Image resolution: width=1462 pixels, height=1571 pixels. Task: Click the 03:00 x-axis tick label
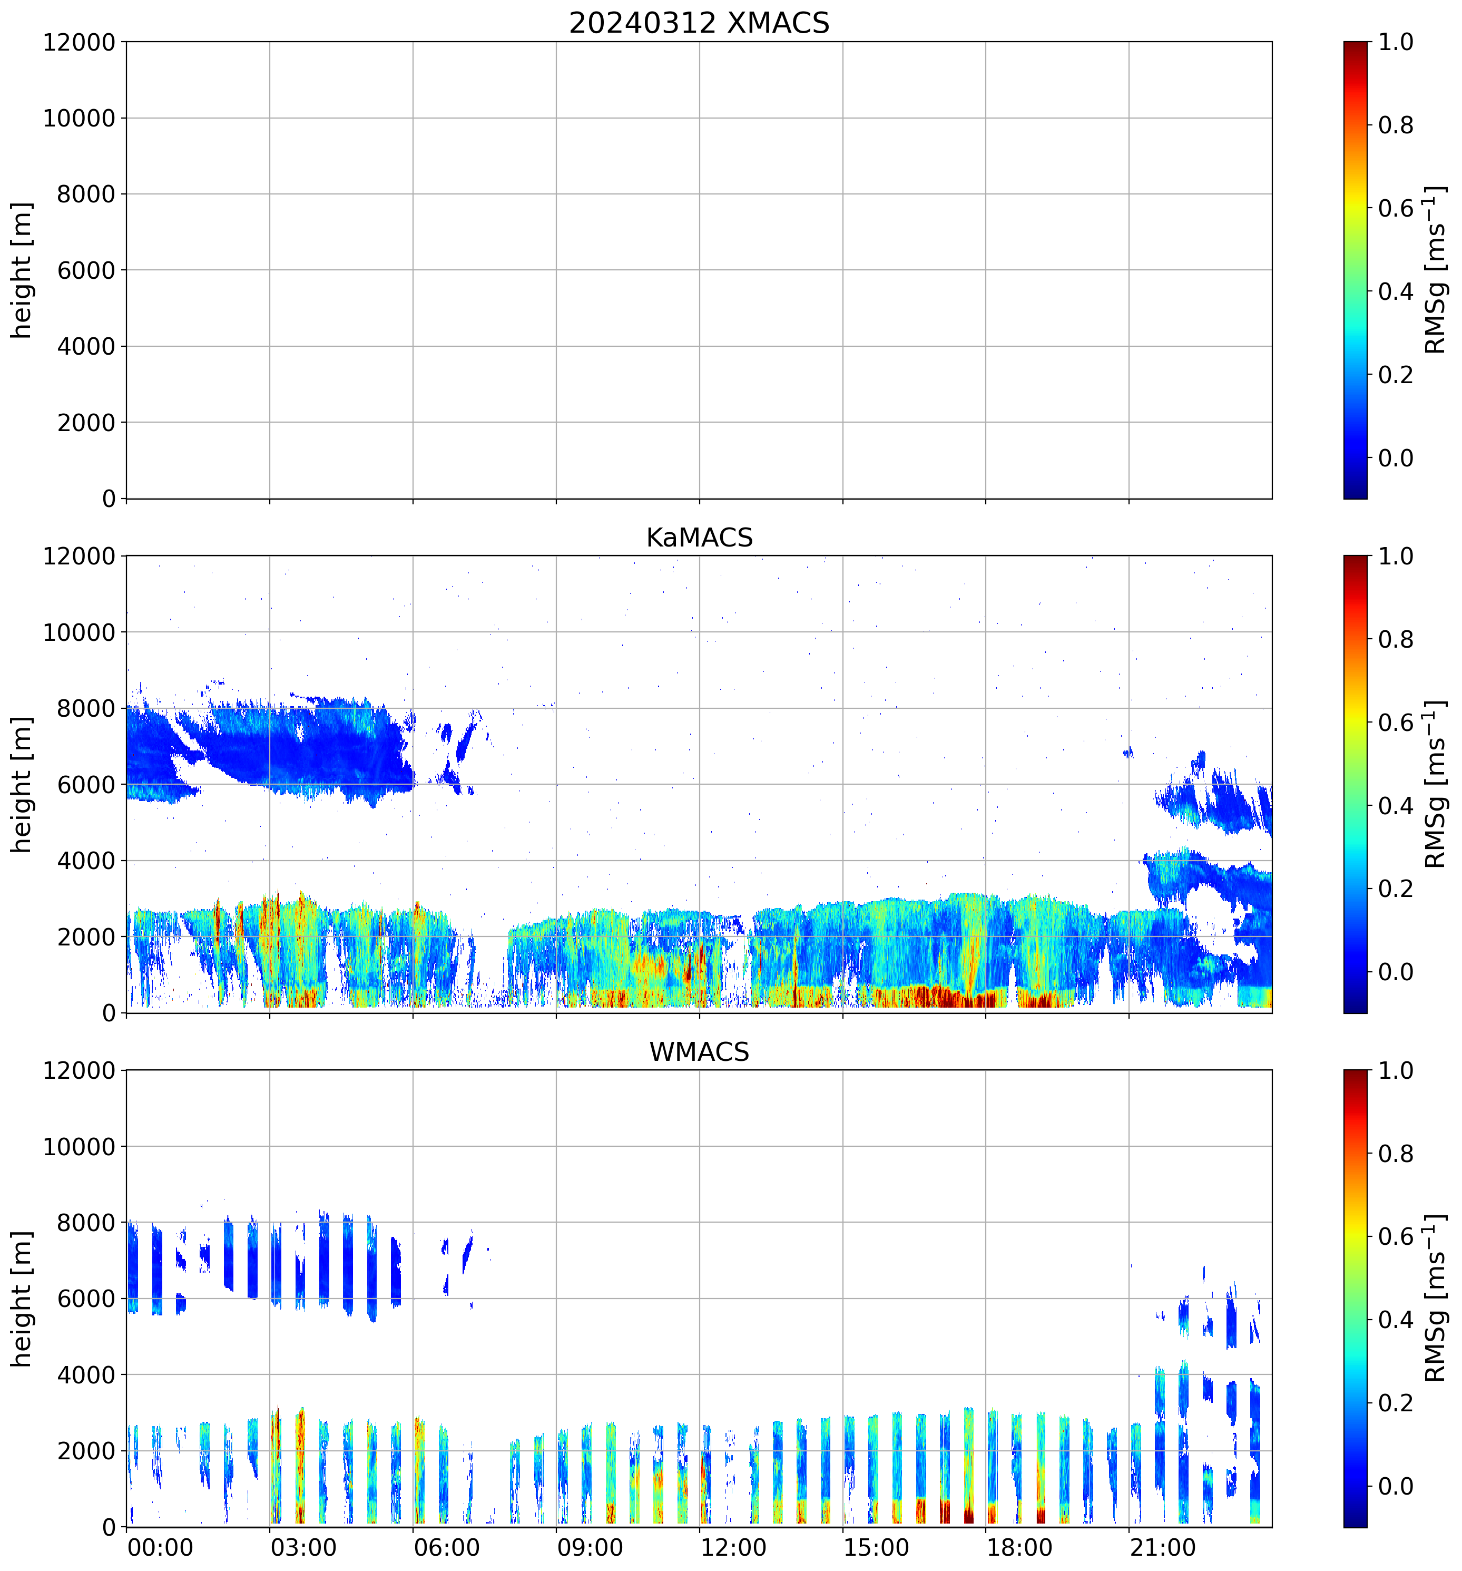303,1547
